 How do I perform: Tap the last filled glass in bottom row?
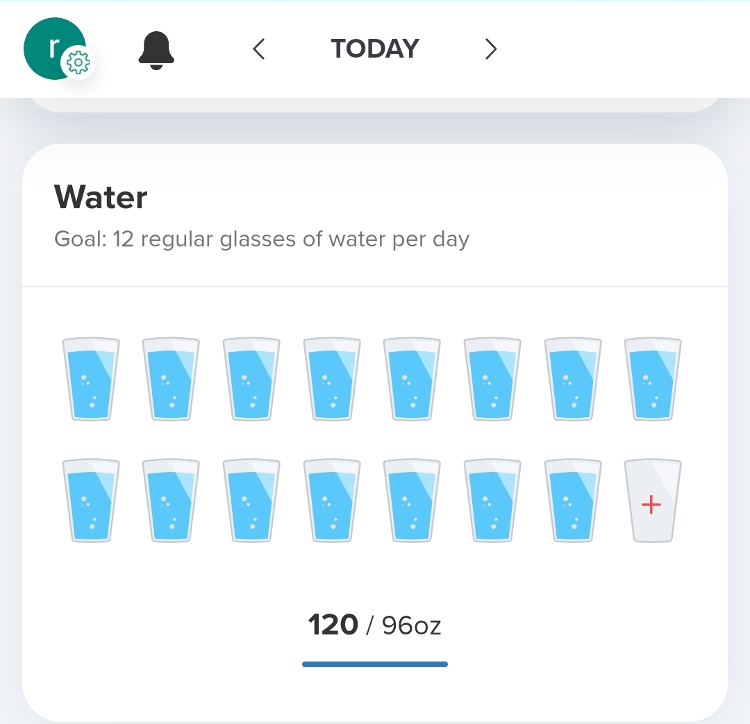pyautogui.click(x=572, y=500)
